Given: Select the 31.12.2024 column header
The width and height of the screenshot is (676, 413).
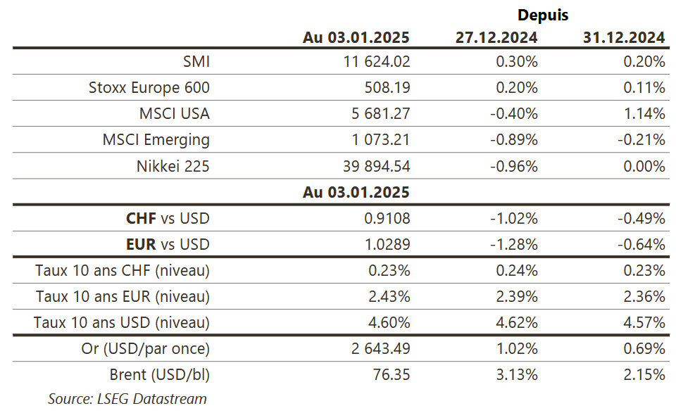Looking at the screenshot, I should pyautogui.click(x=624, y=37).
